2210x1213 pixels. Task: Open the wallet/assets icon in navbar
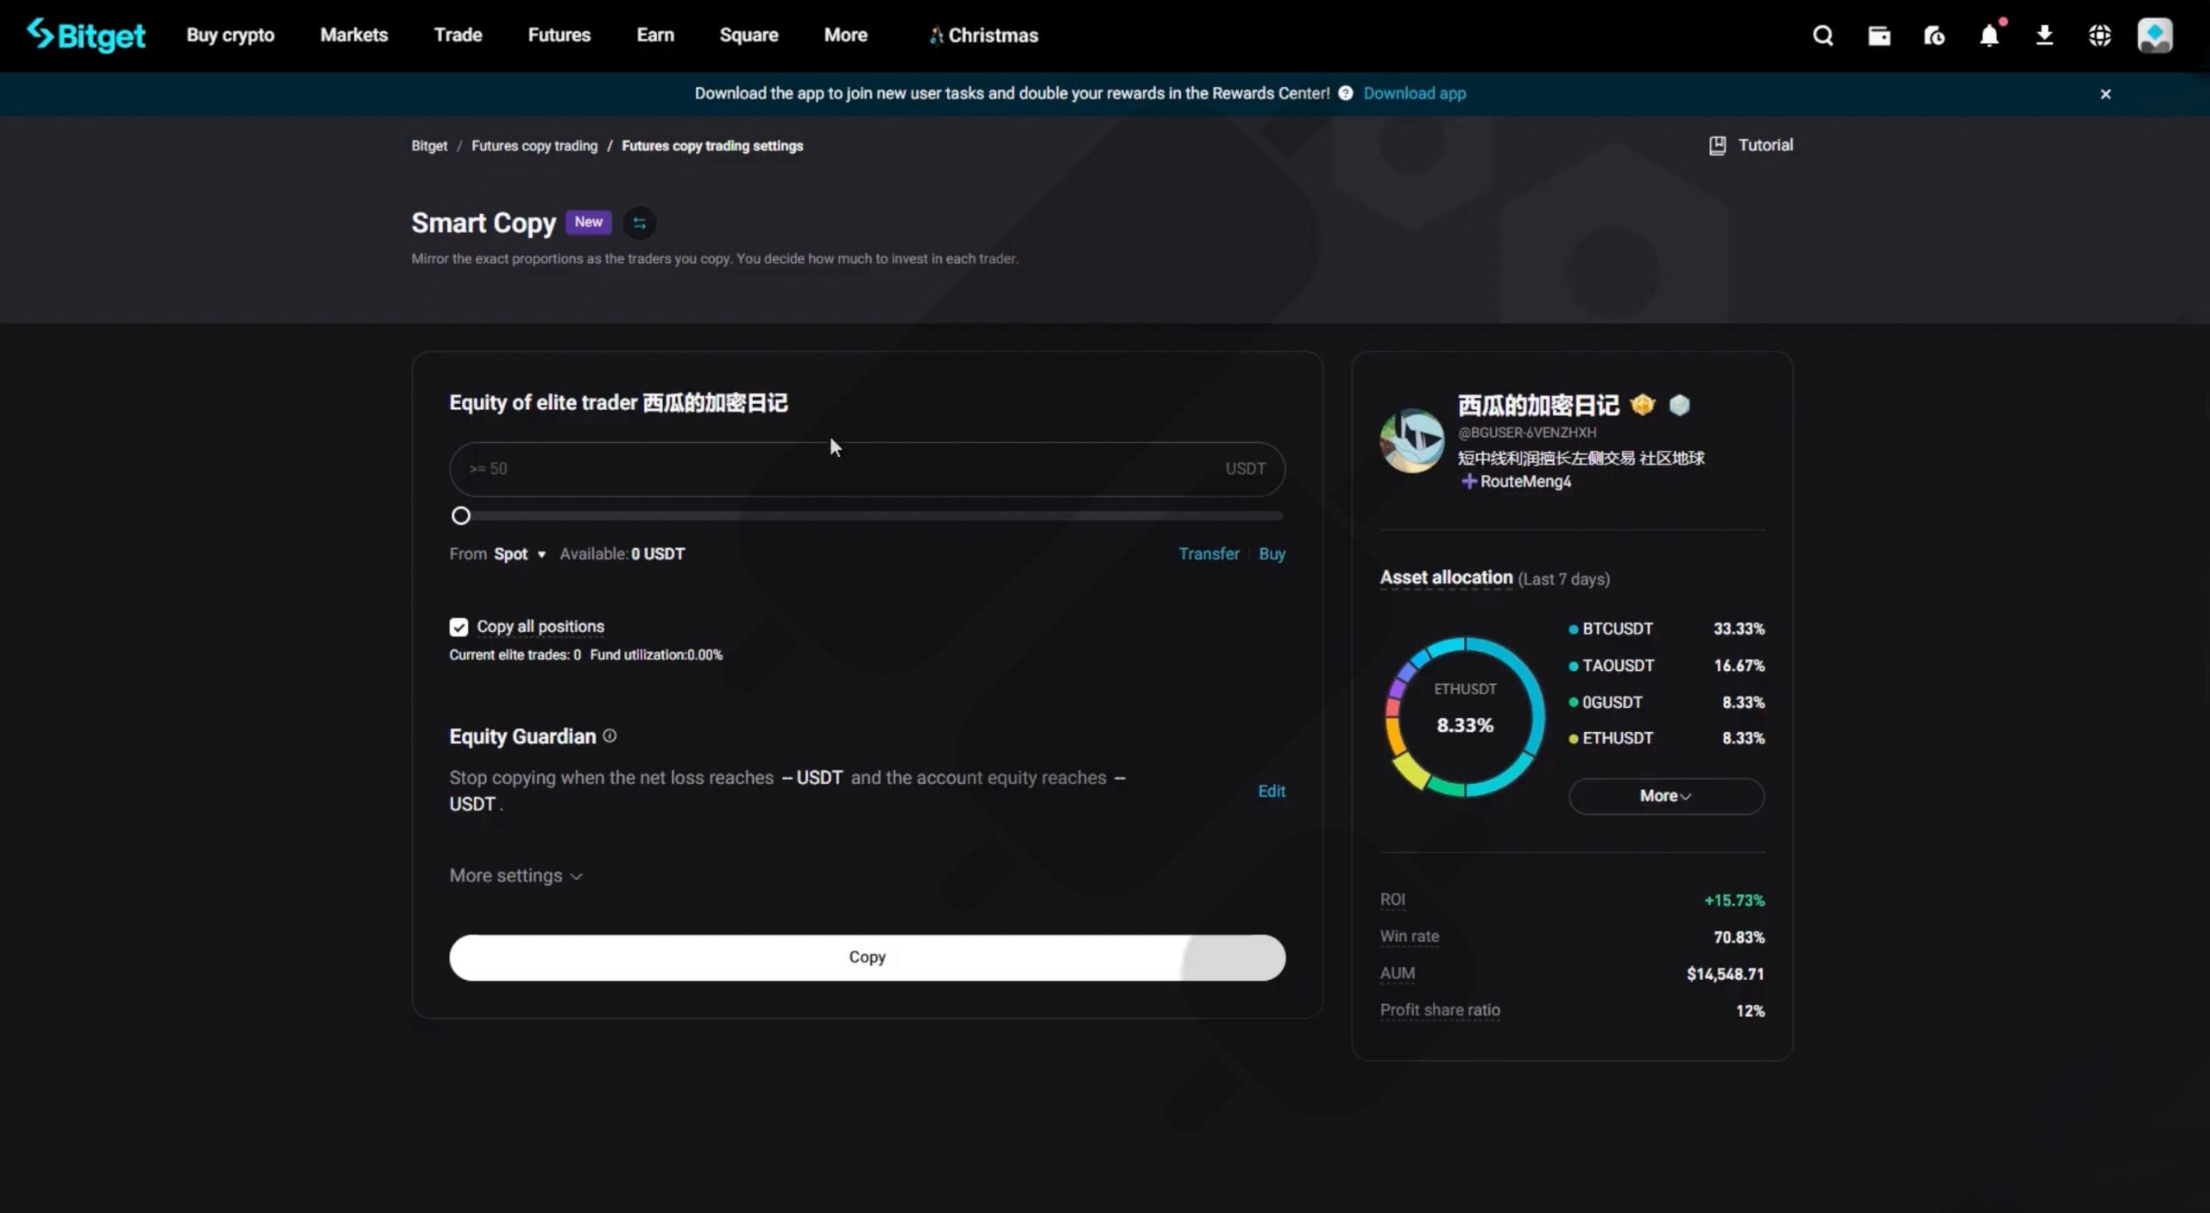[x=1878, y=35]
